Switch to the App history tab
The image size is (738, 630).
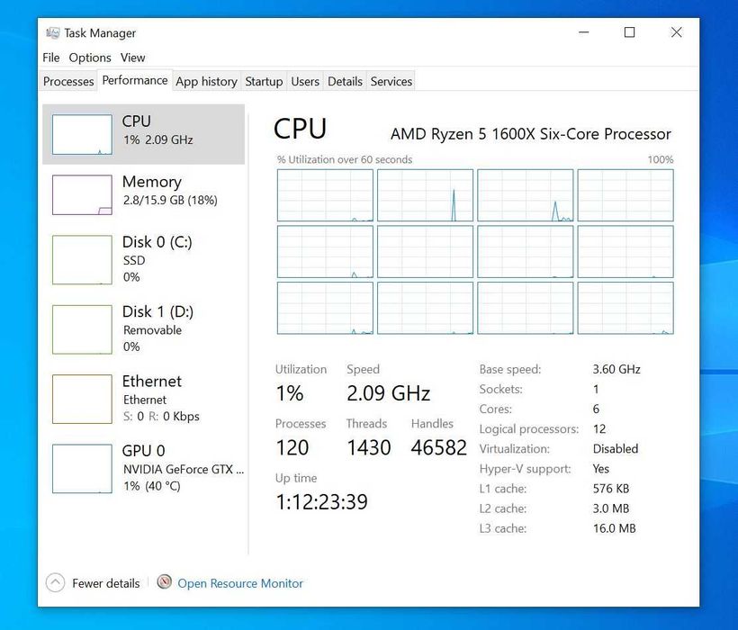206,81
